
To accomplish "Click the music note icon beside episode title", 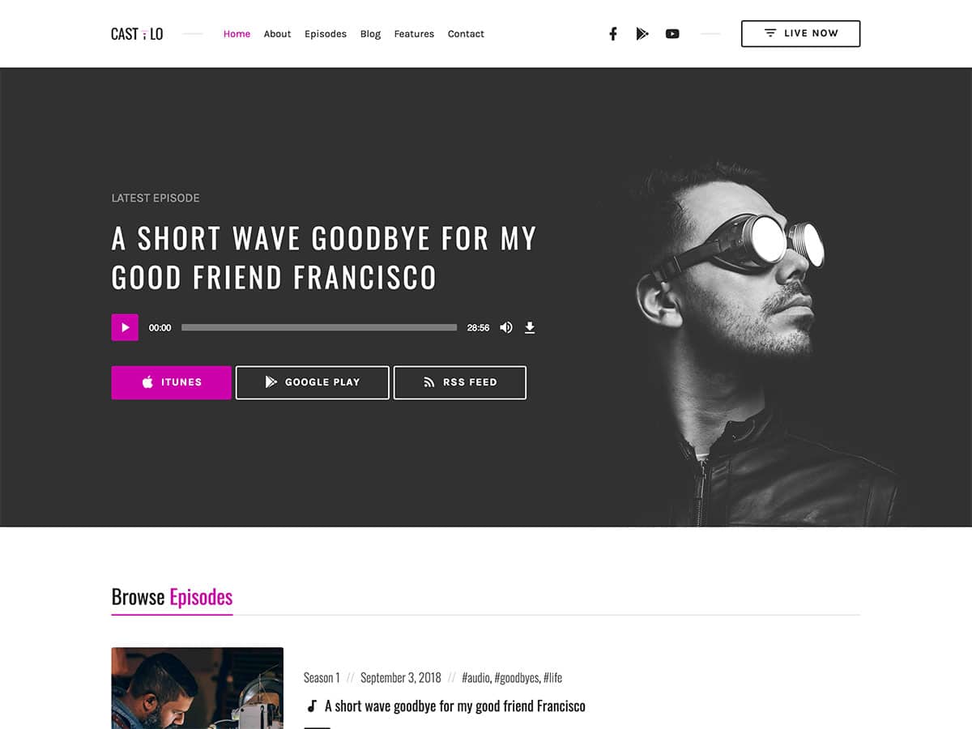I will pos(311,706).
